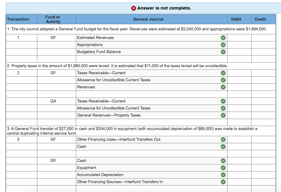Select the Accumulated Depreciation account field
The height and width of the screenshot is (192, 281).
click(x=152, y=175)
